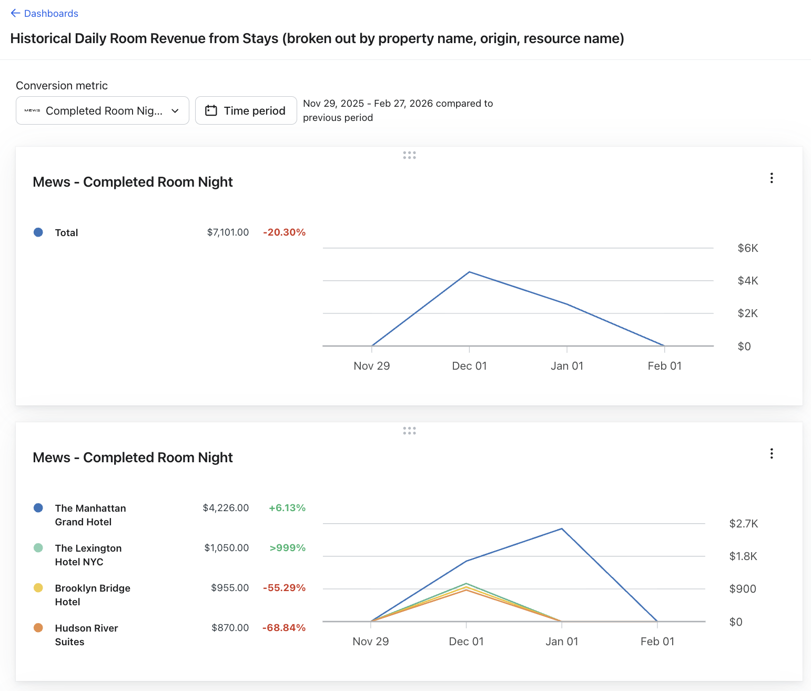Open the Time period picker
The height and width of the screenshot is (691, 811).
(246, 110)
